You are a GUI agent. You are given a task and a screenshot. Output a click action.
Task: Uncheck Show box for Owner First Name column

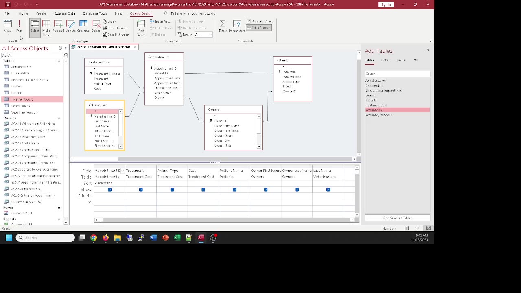coord(266,190)
